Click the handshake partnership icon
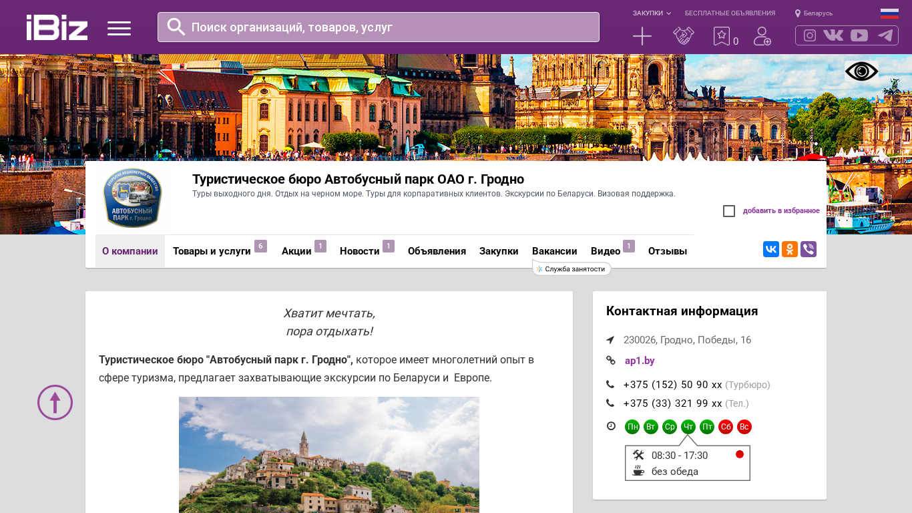 683,36
